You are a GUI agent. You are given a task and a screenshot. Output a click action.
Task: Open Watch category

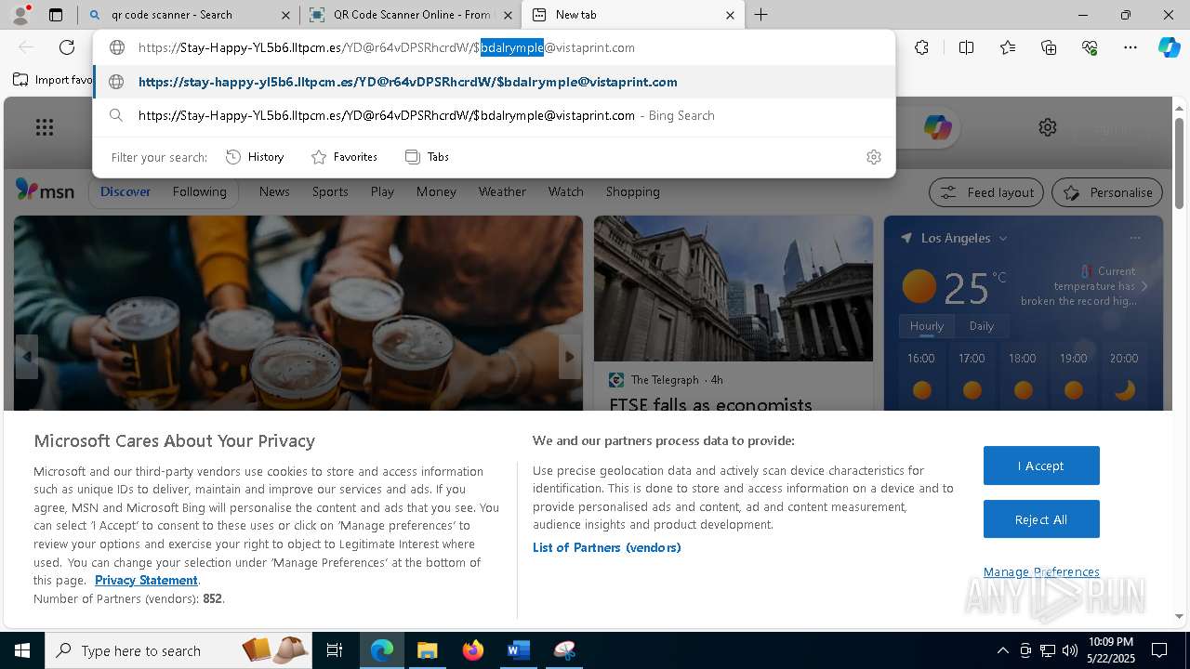point(565,191)
